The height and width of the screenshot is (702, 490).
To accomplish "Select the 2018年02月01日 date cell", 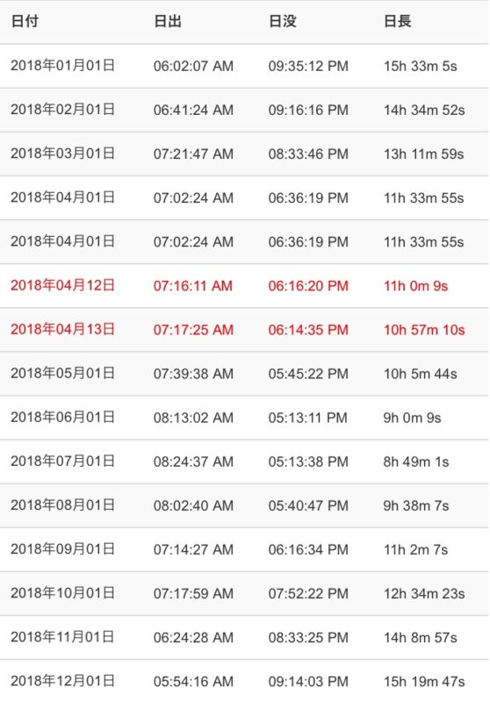I will pos(62,110).
